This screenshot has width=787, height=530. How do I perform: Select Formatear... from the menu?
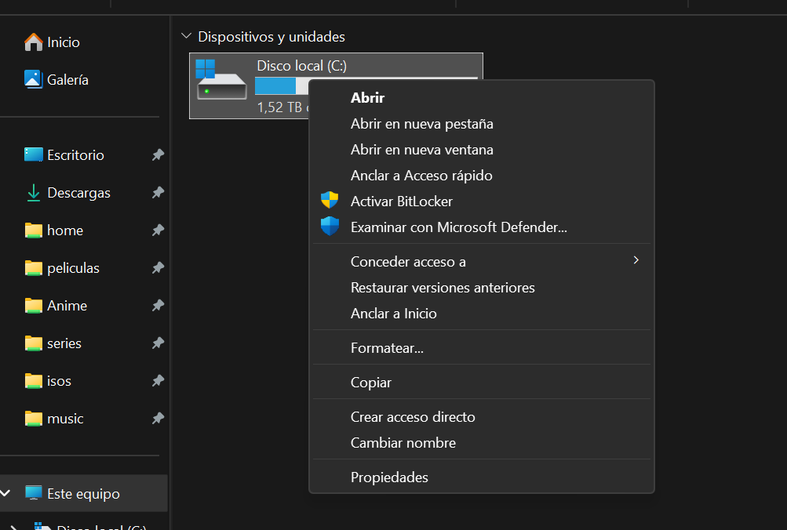[x=482, y=347]
